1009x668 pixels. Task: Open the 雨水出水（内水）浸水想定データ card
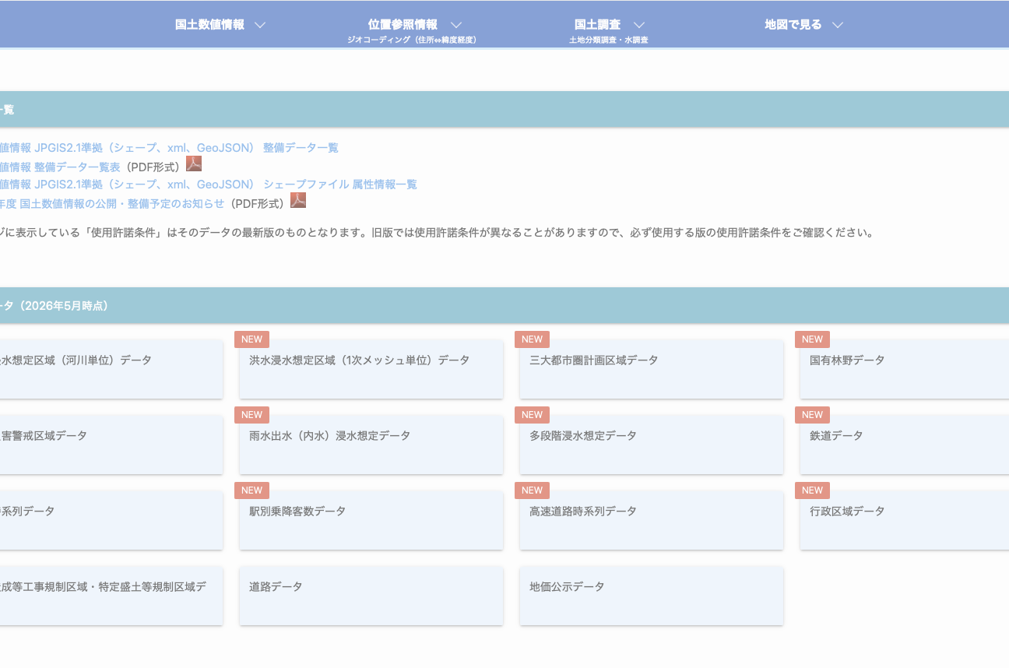coord(371,445)
